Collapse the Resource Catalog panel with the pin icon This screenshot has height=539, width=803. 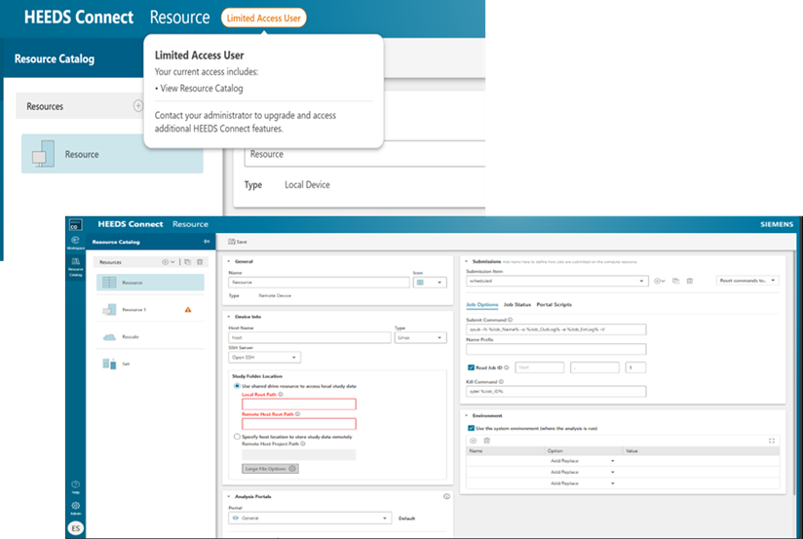tap(207, 242)
